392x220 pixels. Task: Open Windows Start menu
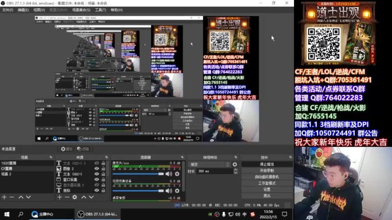[x=7, y=214]
